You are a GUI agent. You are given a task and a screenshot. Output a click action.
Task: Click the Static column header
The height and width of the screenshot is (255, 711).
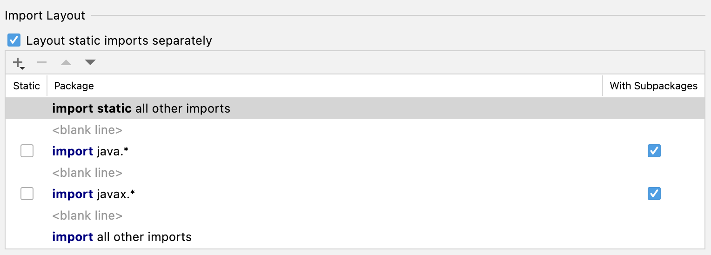pos(27,86)
